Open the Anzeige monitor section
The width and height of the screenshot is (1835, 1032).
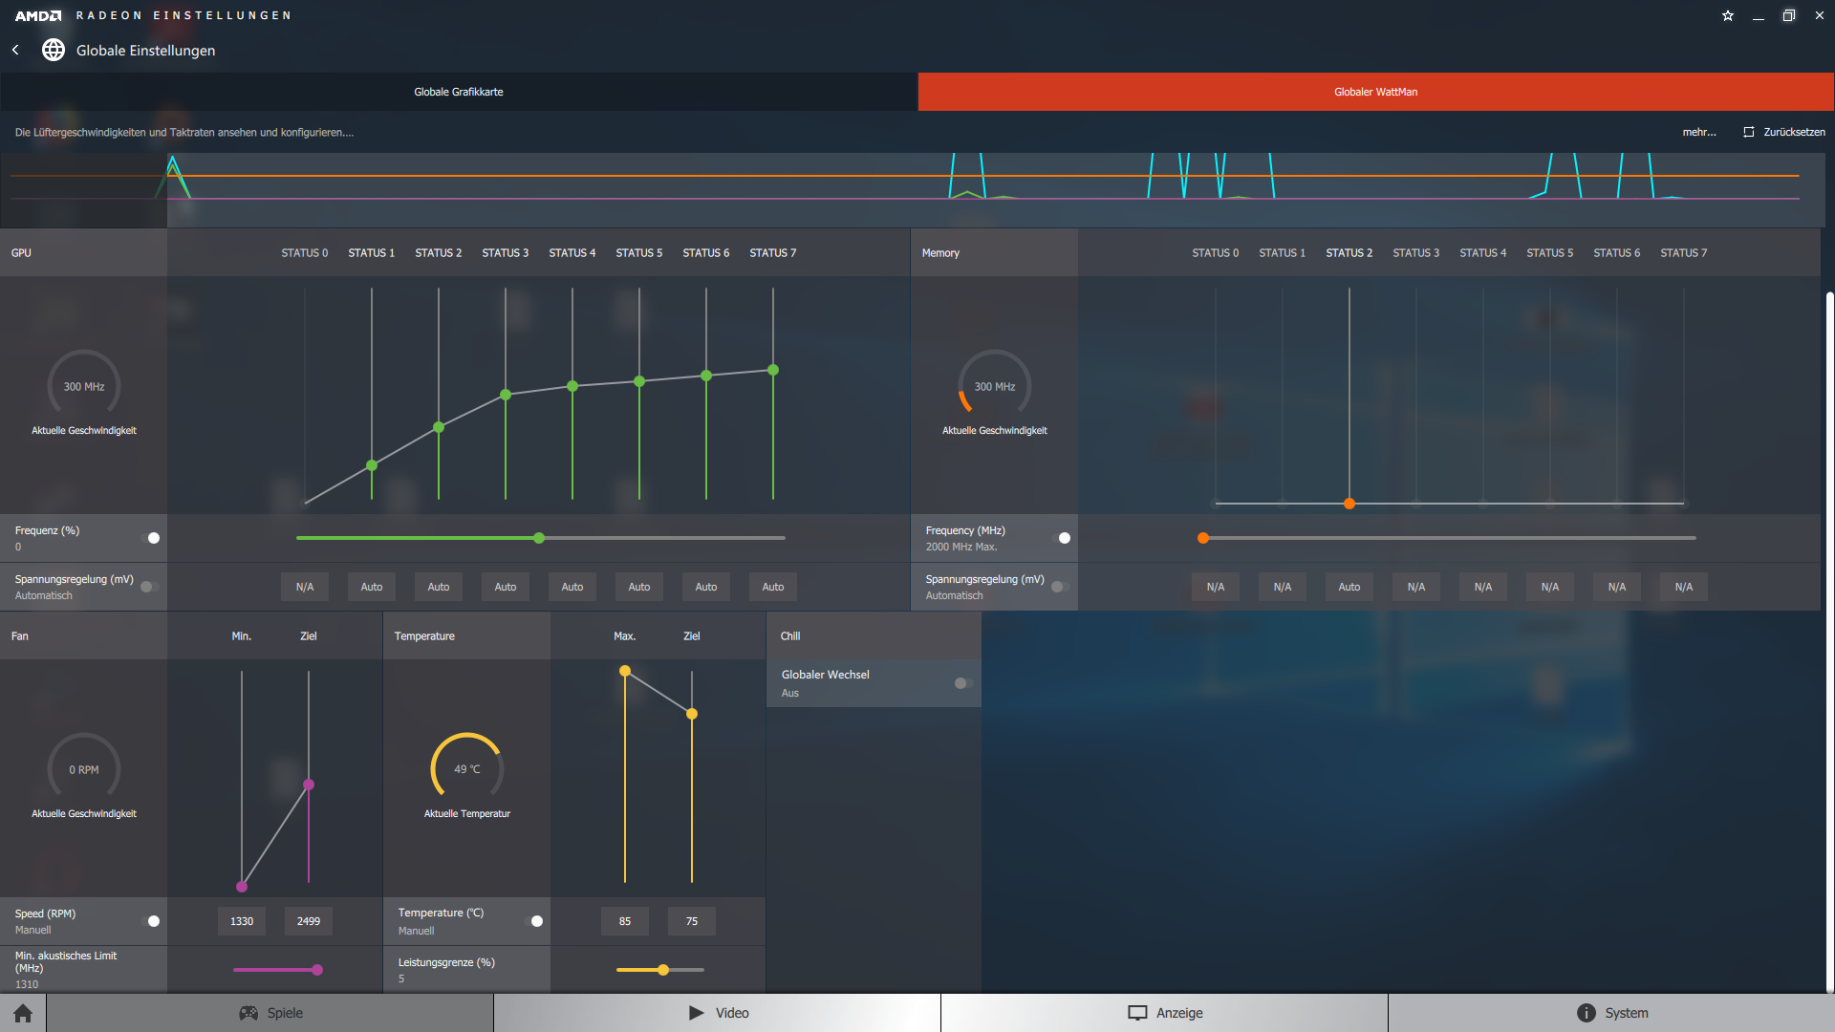[x=1164, y=1013]
